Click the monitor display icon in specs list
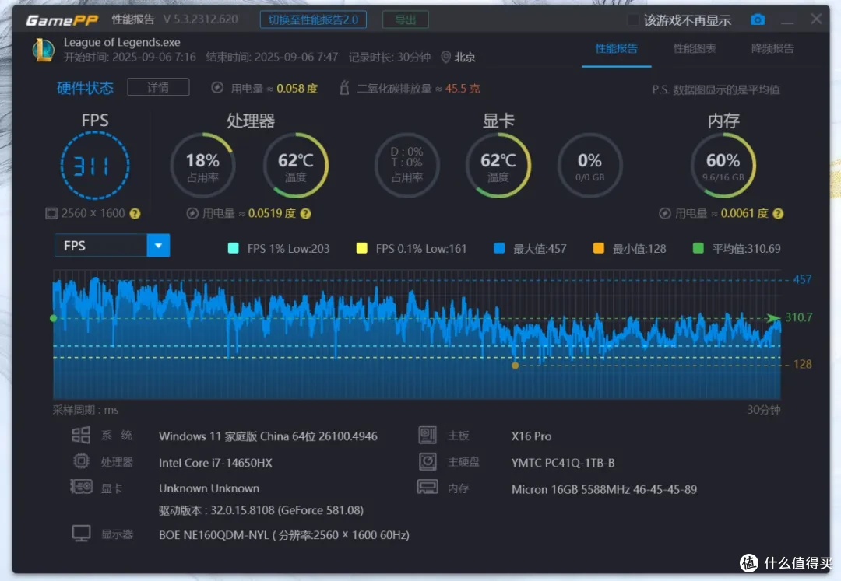 point(82,534)
